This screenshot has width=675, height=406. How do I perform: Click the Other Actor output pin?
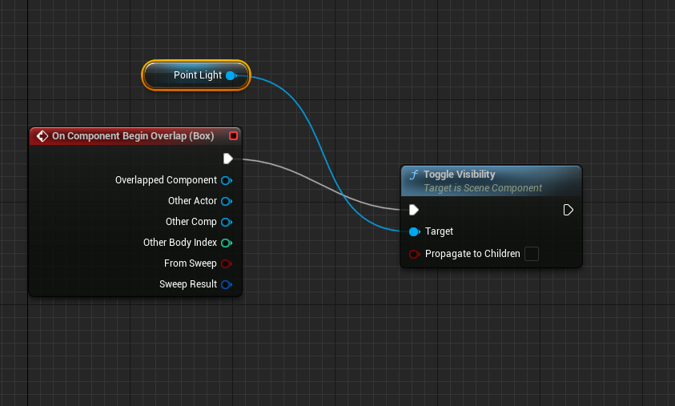coord(226,201)
